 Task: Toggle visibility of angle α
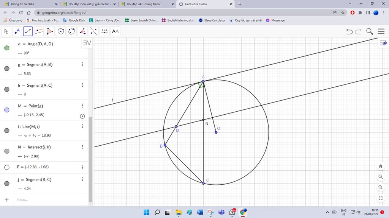click(x=7, y=48)
